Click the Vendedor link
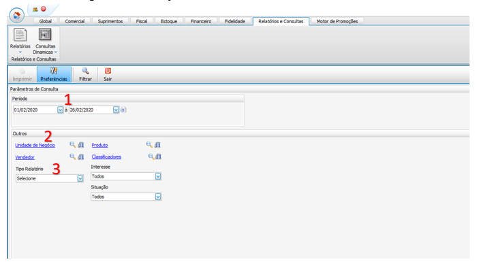The height and width of the screenshot is (262, 477). click(25, 157)
